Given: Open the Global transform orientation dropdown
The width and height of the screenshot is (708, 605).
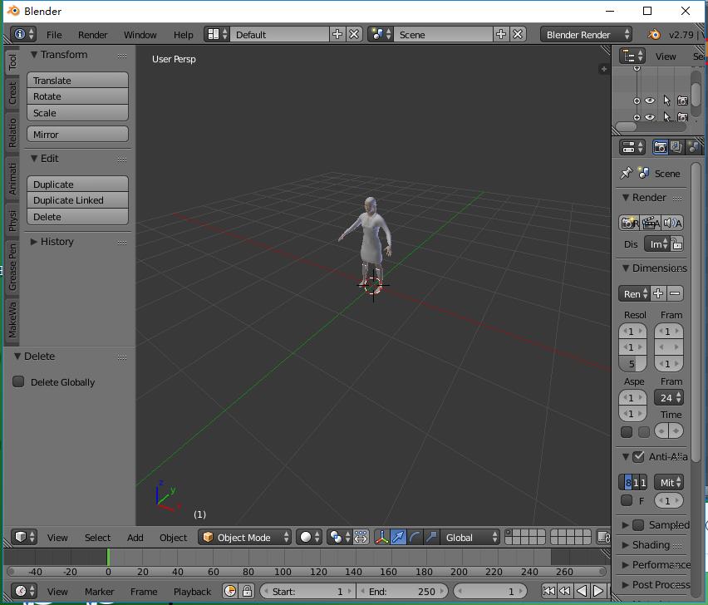Looking at the screenshot, I should (470, 538).
